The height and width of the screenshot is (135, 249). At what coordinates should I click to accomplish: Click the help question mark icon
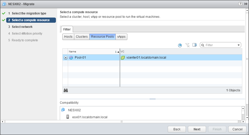point(240,4)
